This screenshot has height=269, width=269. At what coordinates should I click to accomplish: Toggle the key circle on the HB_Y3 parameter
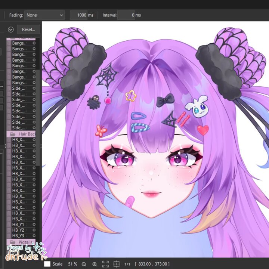click(x=34, y=236)
